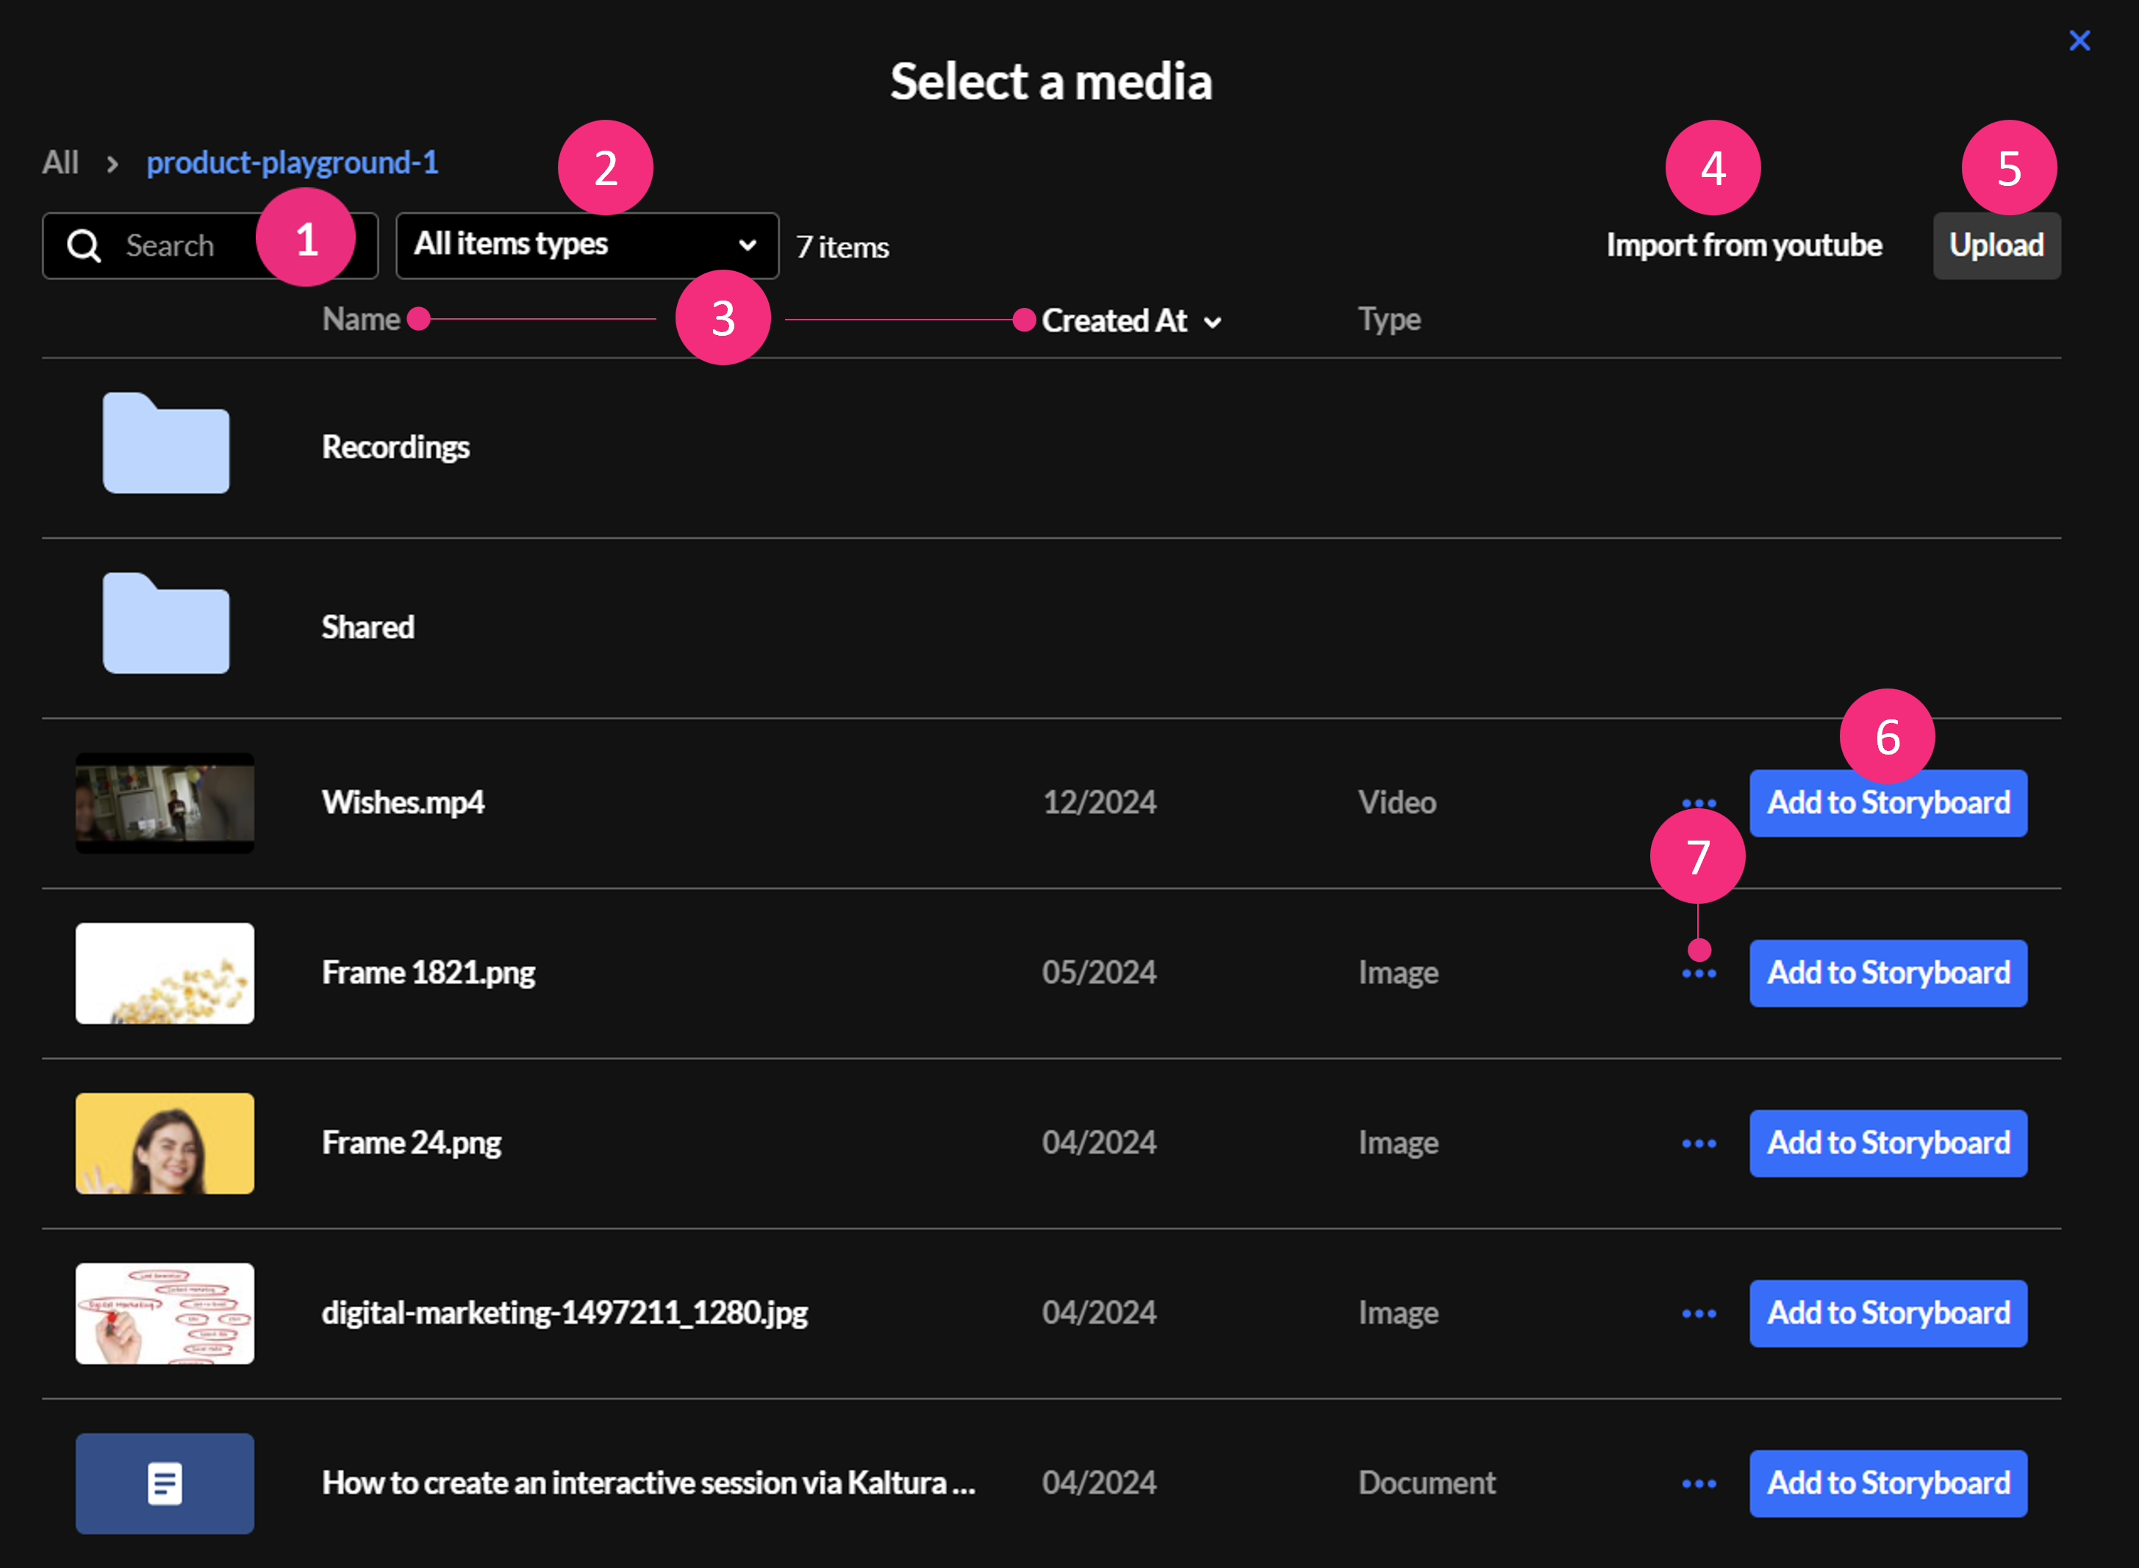Close the Select a media dialog

(2079, 41)
